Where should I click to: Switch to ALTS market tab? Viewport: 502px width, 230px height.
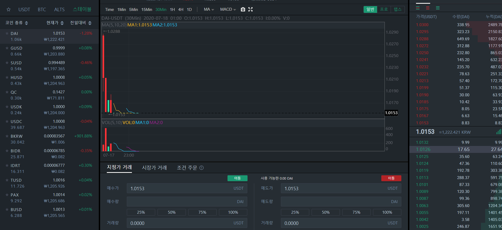59,10
